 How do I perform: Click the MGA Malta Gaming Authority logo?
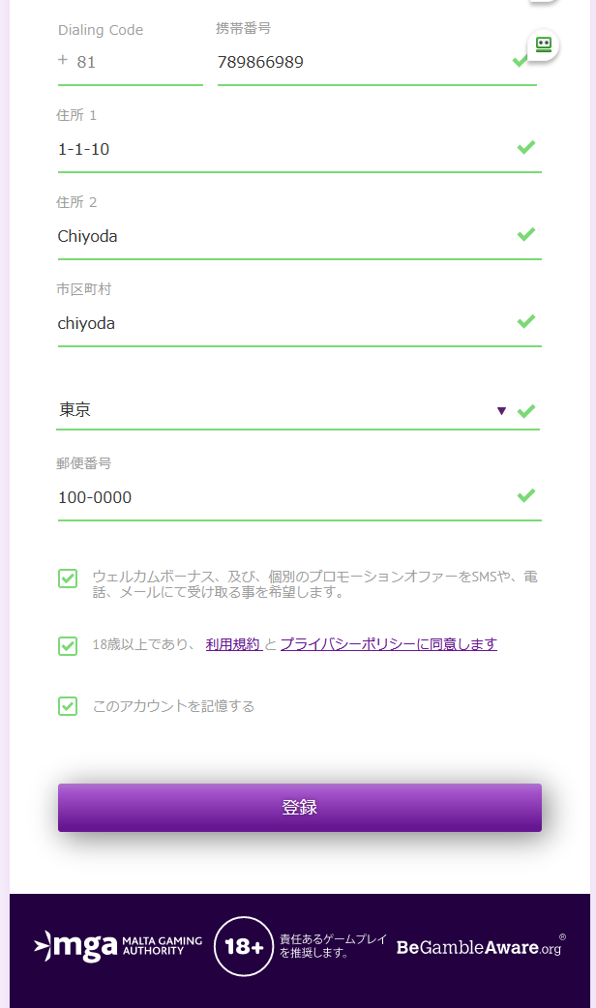[118, 946]
